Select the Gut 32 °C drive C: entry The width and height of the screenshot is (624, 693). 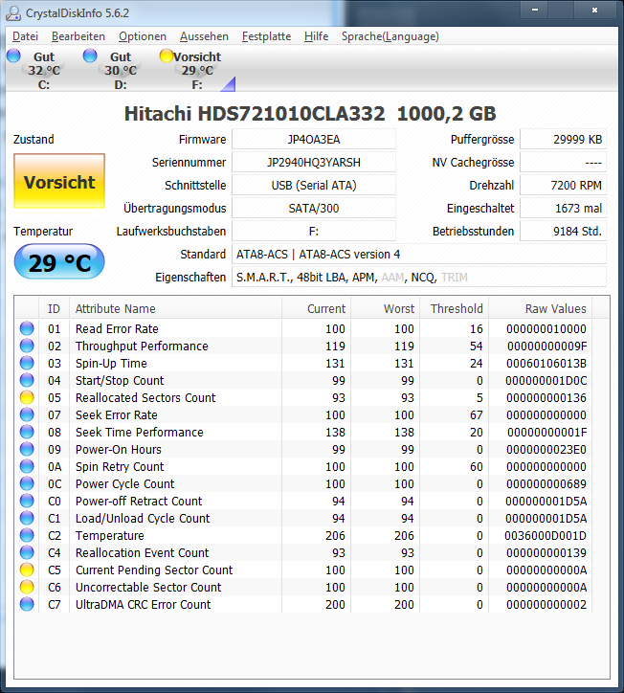click(44, 70)
